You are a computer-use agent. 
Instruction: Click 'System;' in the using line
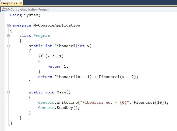coord(32,15)
